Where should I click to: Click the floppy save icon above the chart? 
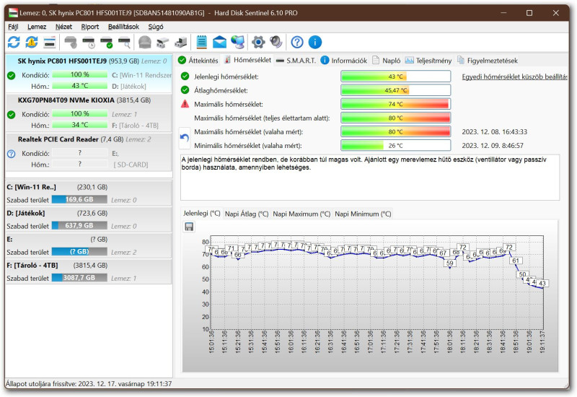point(189,227)
